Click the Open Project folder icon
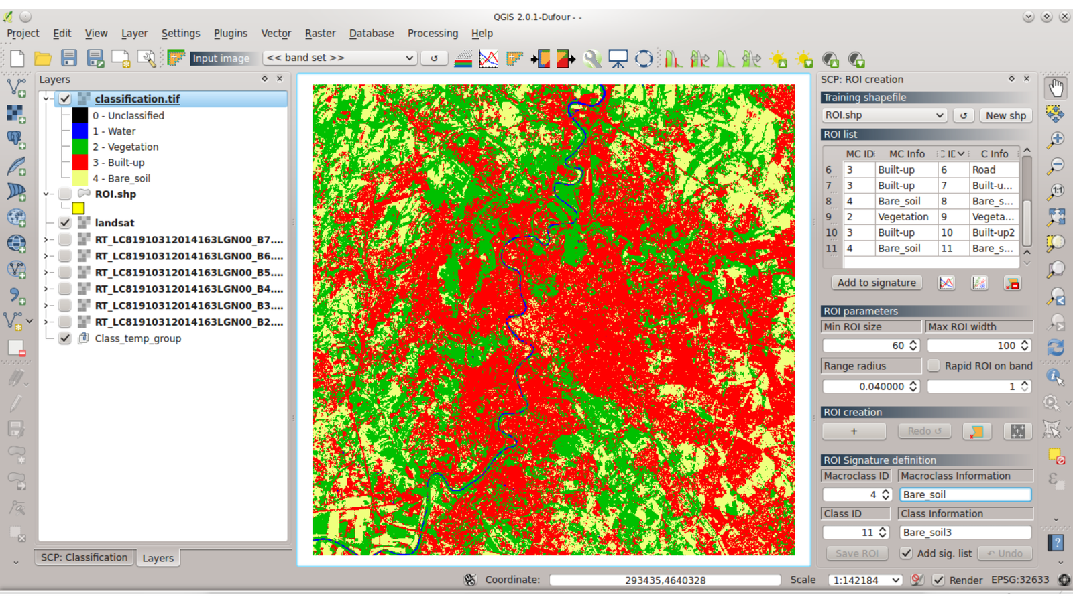Image resolution: width=1073 pixels, height=603 pixels. pos(43,58)
